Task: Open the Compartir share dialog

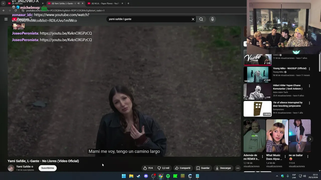Action: pyautogui.click(x=183, y=168)
